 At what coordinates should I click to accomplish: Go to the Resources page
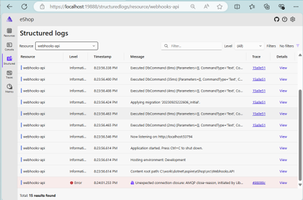point(9,32)
